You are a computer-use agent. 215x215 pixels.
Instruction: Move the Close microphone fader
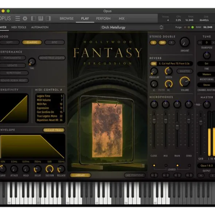(154, 119)
